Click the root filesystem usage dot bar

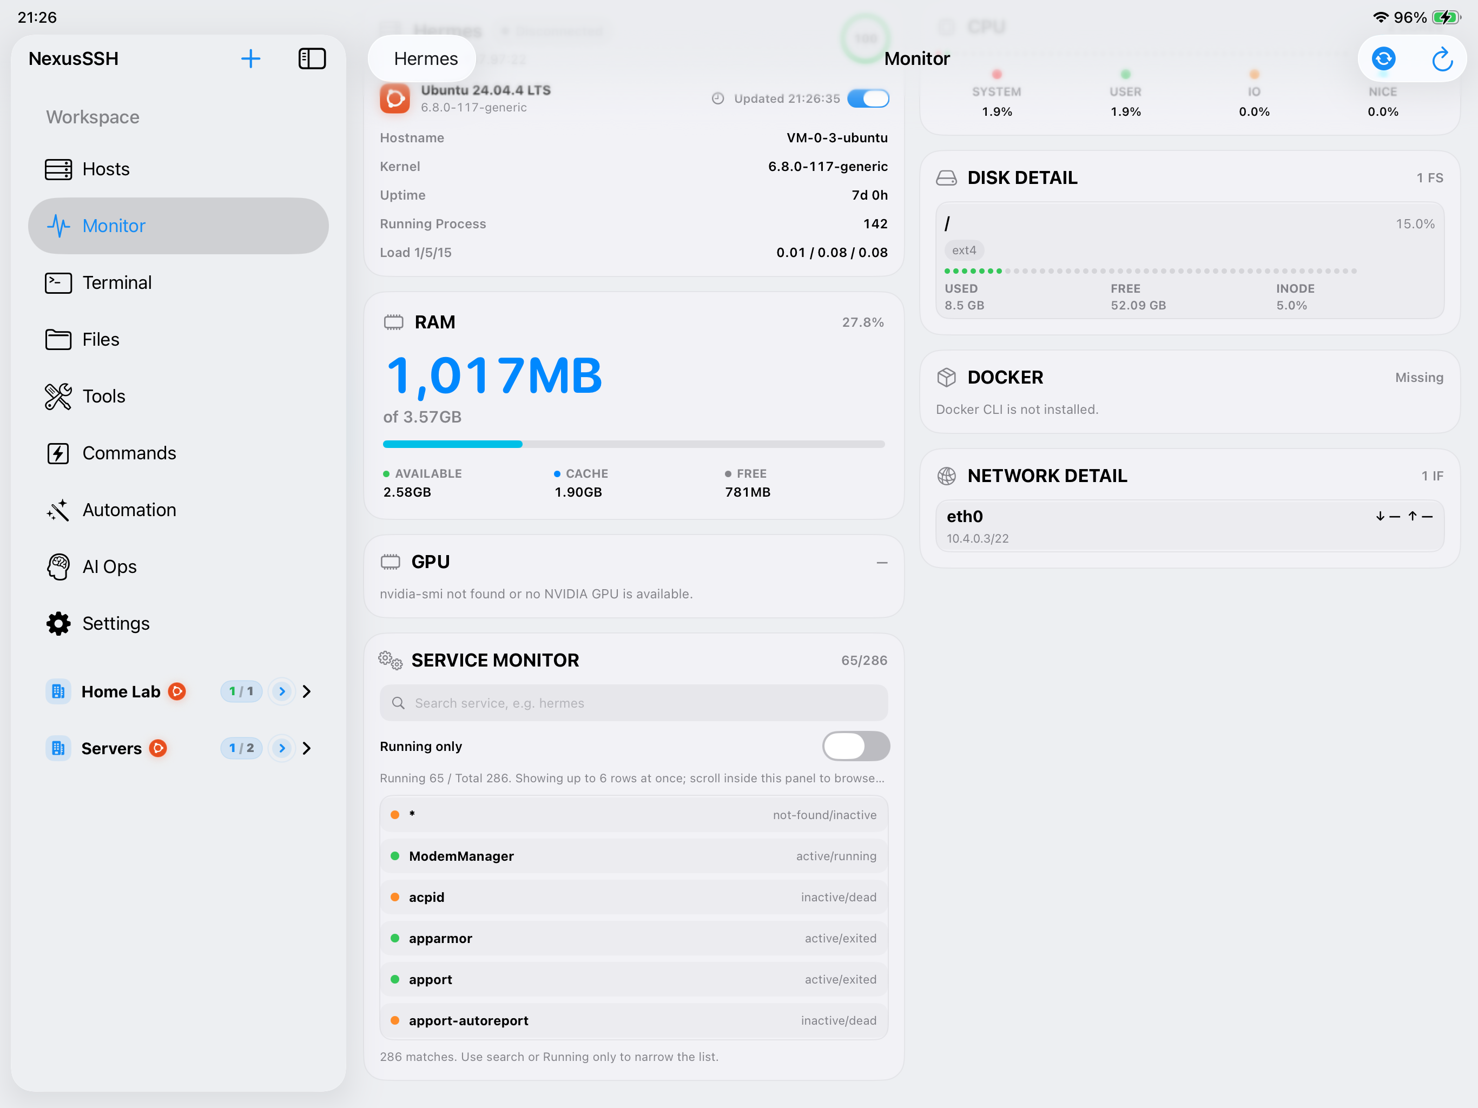pos(1150,272)
